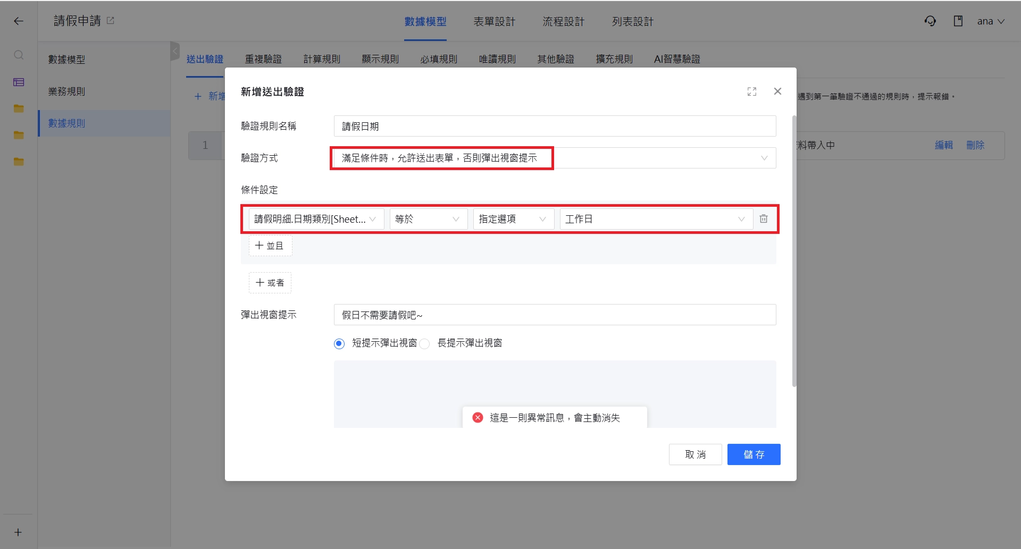
Task: Close the 新增送出驗證 dialog
Action: coord(777,91)
